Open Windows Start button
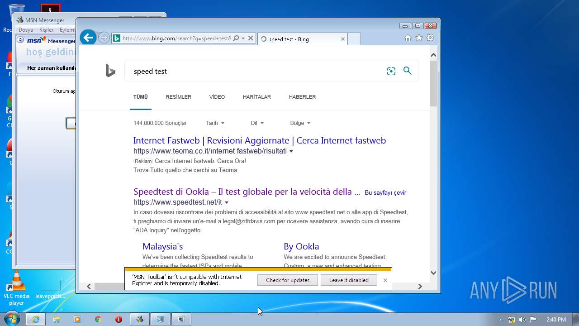 [12, 319]
